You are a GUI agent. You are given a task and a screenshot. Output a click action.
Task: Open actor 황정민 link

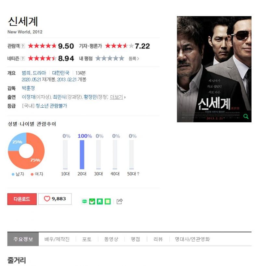click(90, 97)
